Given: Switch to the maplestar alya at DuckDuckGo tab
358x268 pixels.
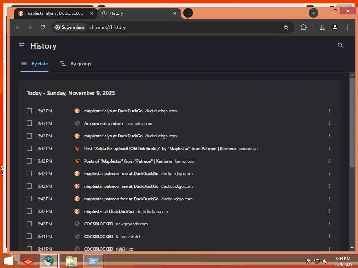Looking at the screenshot, I should 55,13.
